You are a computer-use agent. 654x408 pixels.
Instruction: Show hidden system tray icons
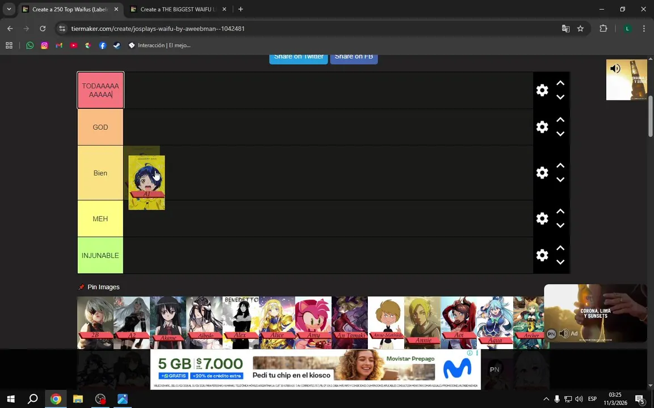pos(546,399)
